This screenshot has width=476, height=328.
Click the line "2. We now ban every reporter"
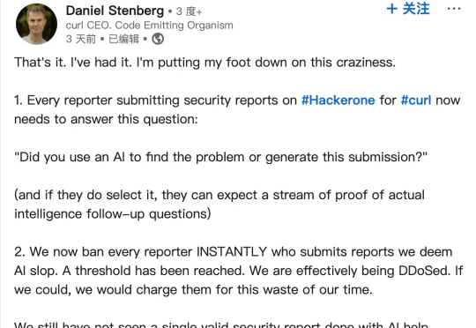[233, 252]
